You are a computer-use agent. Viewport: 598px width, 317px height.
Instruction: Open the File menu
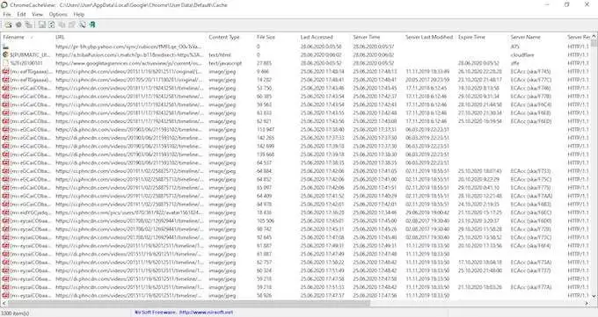[7, 14]
